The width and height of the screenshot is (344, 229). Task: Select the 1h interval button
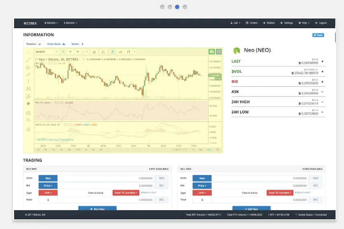coord(70,52)
